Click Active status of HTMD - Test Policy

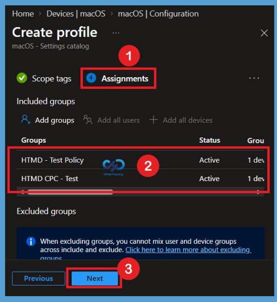[209, 160]
